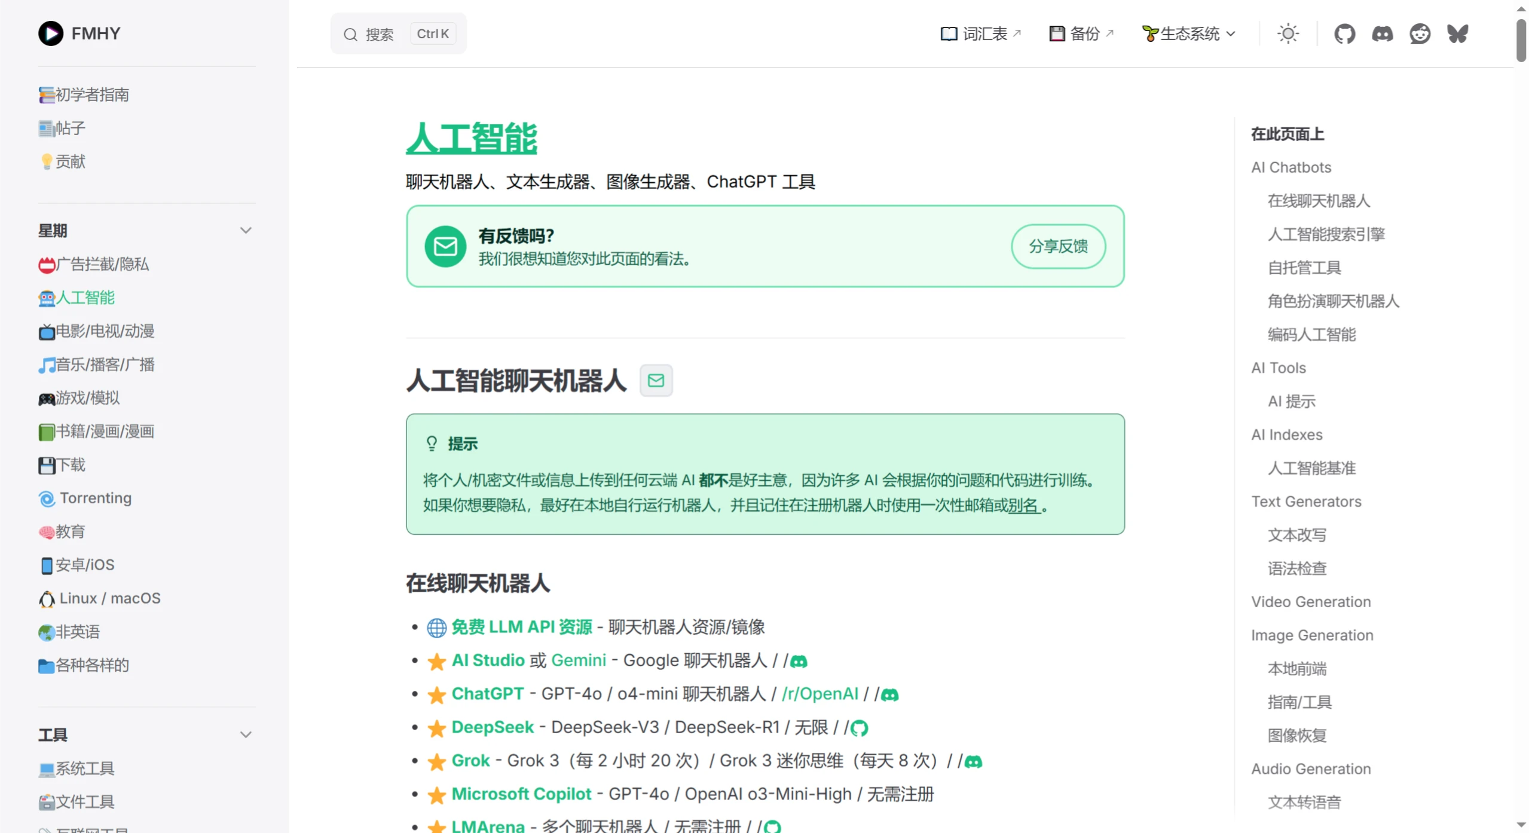The image size is (1529, 833).
Task: Jump to Image Generation in page outline
Action: 1312,636
